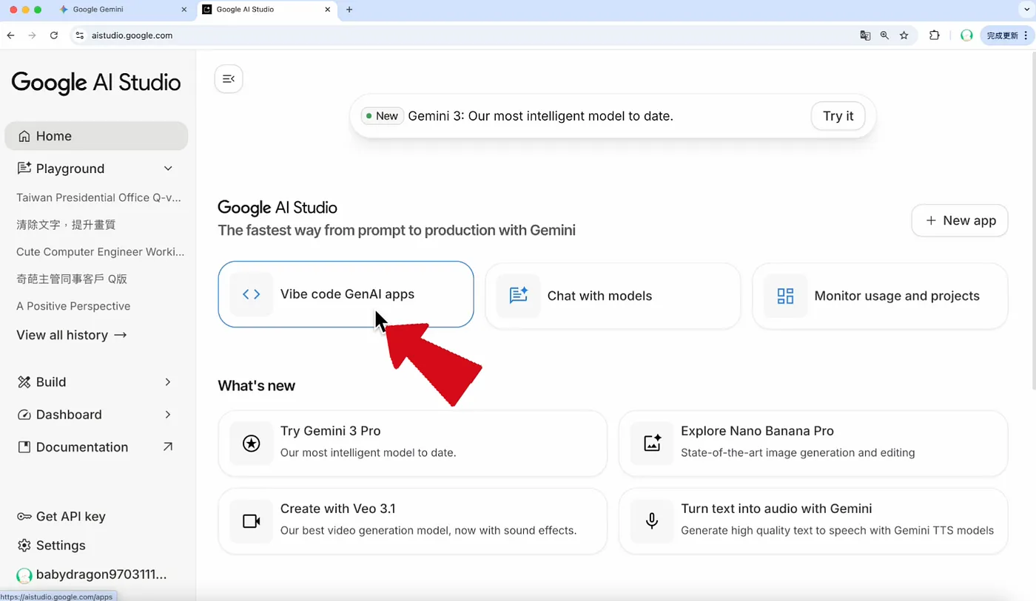Collapse the sidebar with the panel toggle icon
Viewport: 1036px width, 601px height.
click(229, 79)
